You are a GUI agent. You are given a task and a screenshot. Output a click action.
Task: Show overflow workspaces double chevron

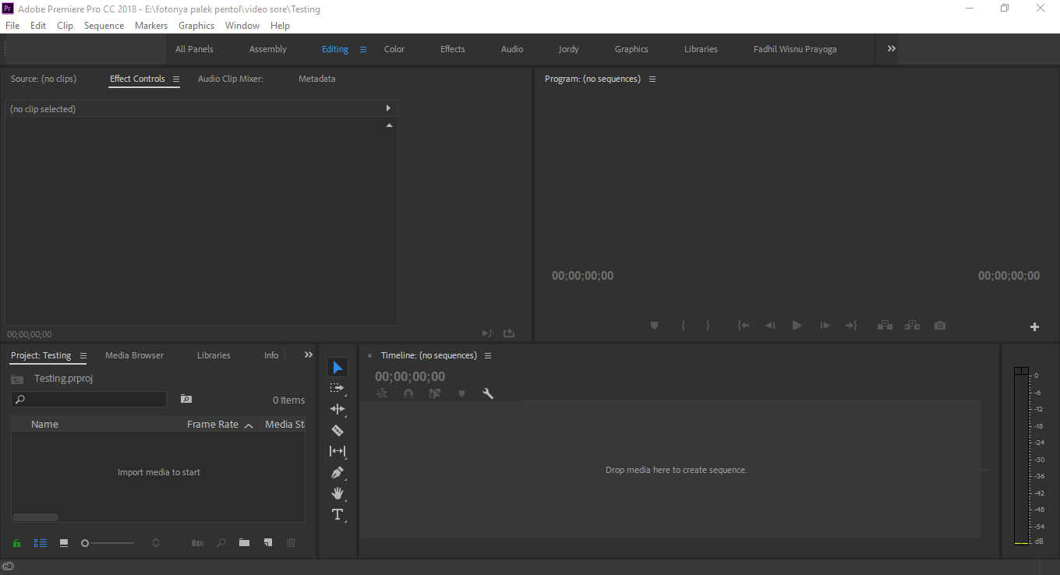[x=892, y=48]
